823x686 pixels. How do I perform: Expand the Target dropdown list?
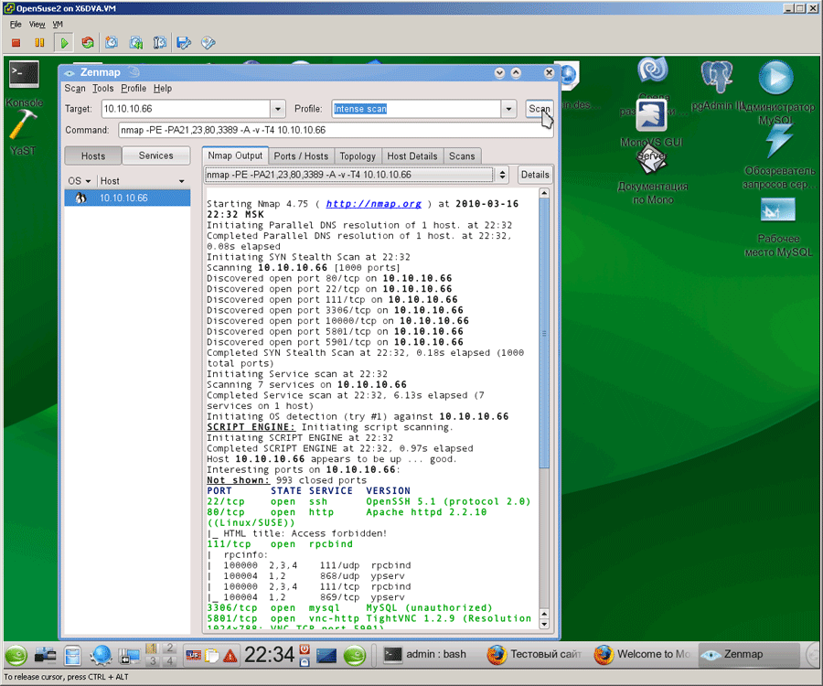pos(279,109)
